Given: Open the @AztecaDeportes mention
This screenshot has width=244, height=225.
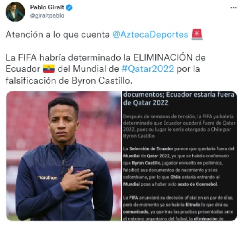Looking at the screenshot, I should tap(150, 34).
